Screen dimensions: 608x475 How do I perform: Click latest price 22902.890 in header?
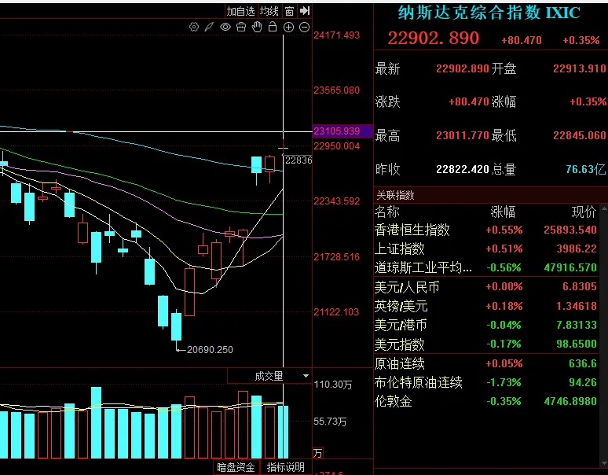click(x=433, y=39)
